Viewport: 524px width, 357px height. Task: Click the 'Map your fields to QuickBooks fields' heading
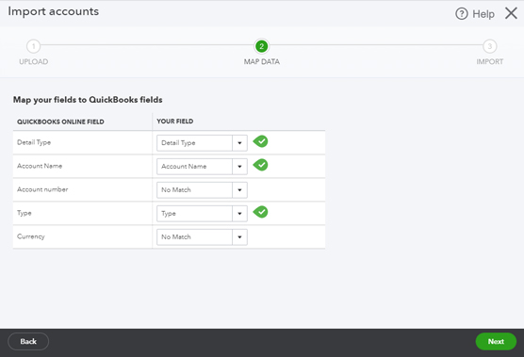[88, 100]
